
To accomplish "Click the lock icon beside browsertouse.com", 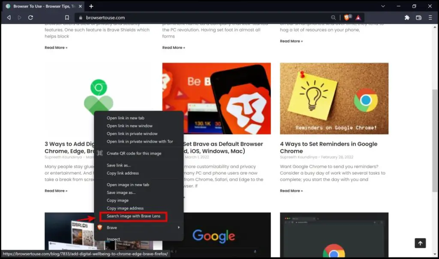I will (81, 18).
